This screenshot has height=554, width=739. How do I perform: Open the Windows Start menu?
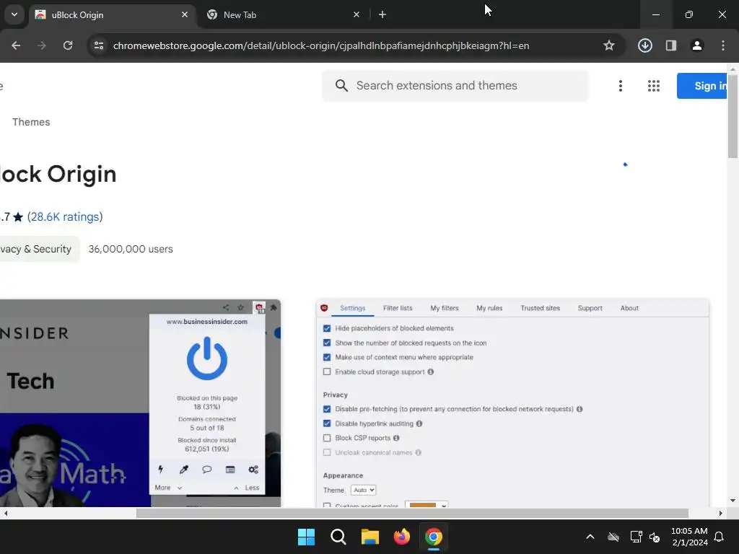tap(306, 537)
